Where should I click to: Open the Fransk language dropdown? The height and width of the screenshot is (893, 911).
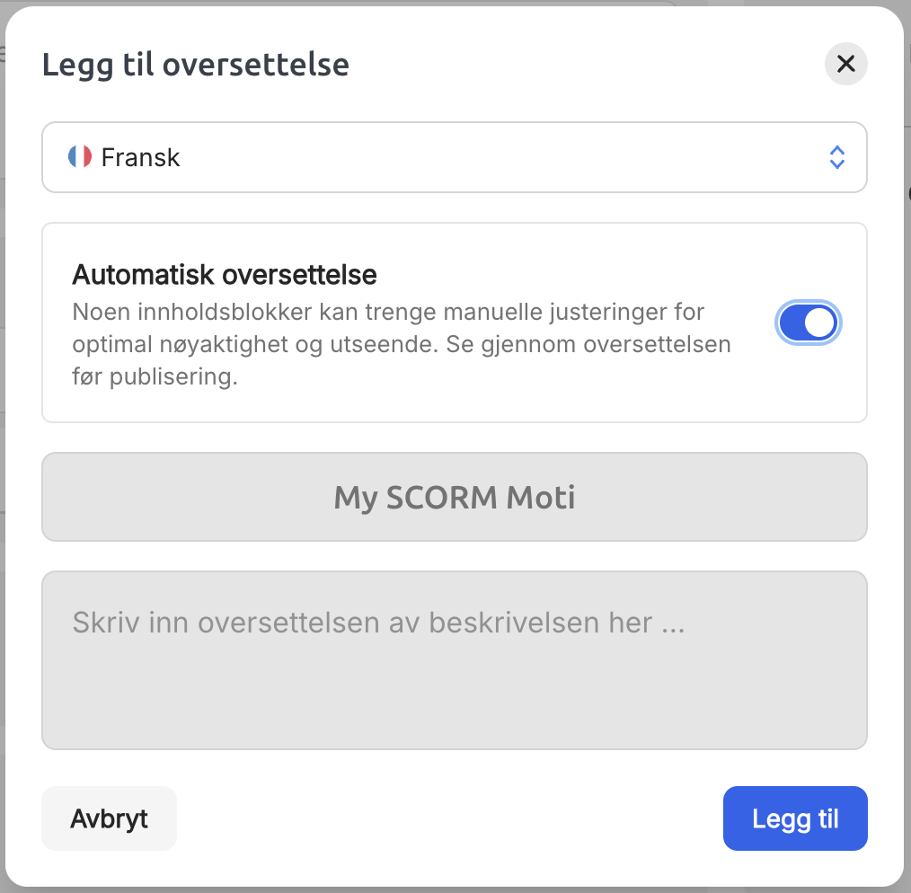tap(455, 157)
